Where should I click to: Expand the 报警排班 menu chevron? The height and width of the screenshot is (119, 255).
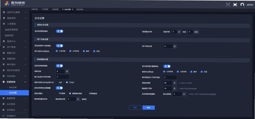tap(25, 59)
